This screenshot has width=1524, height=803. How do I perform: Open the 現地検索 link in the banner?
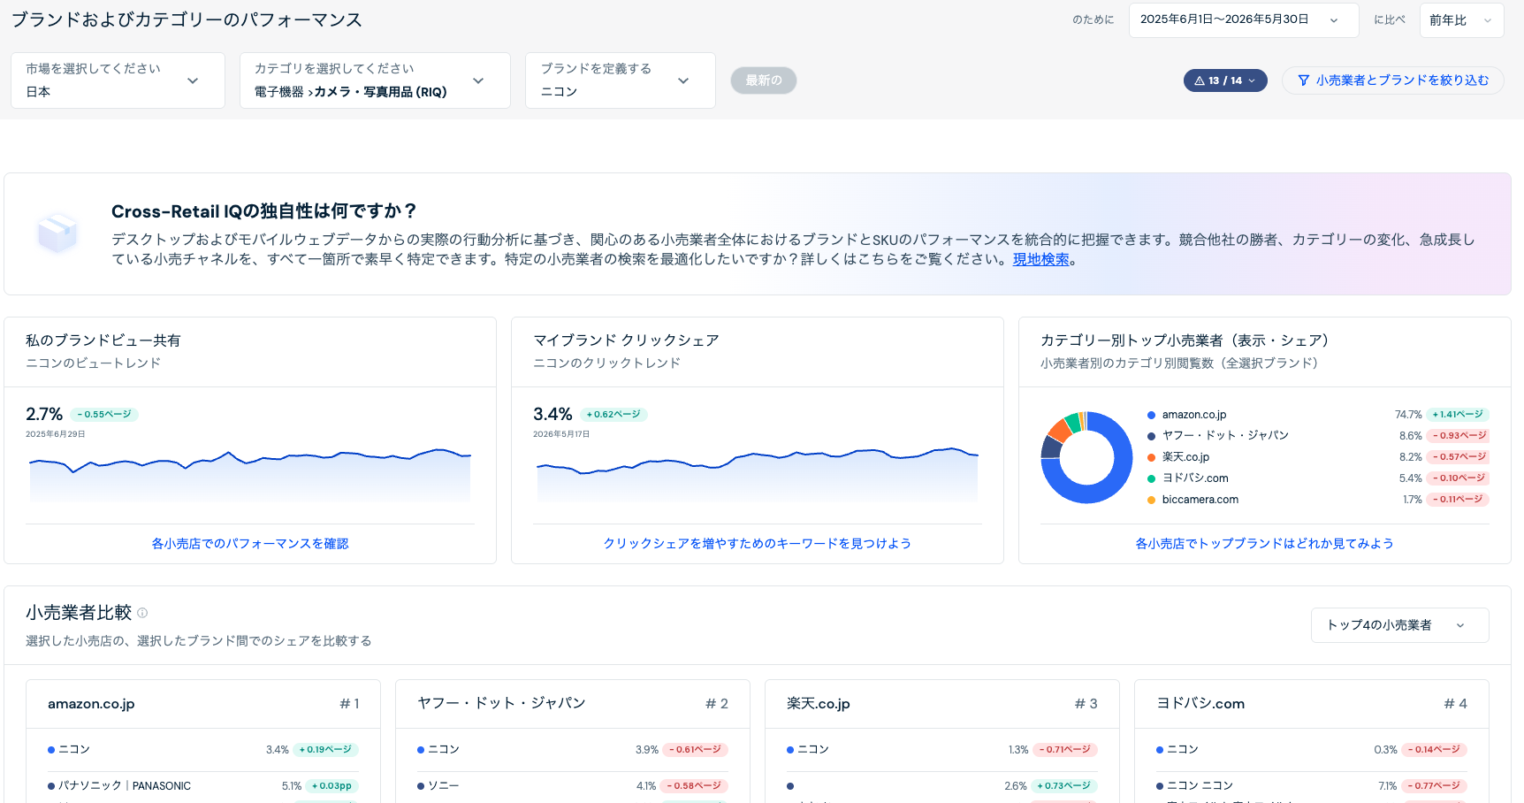tap(1041, 259)
